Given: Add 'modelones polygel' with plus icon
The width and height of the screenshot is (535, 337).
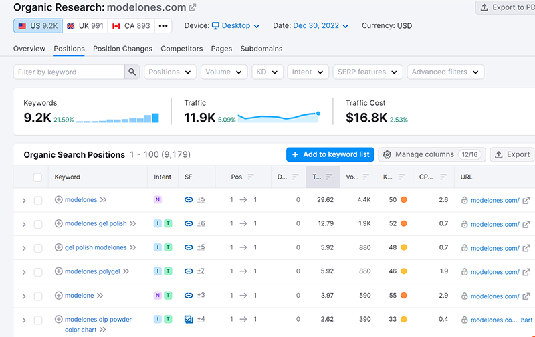Looking at the screenshot, I should [x=59, y=271].
